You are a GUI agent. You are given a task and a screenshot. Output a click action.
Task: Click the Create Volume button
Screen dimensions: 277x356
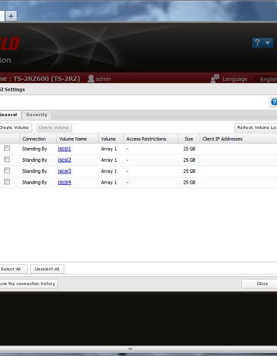pyautogui.click(x=16, y=128)
